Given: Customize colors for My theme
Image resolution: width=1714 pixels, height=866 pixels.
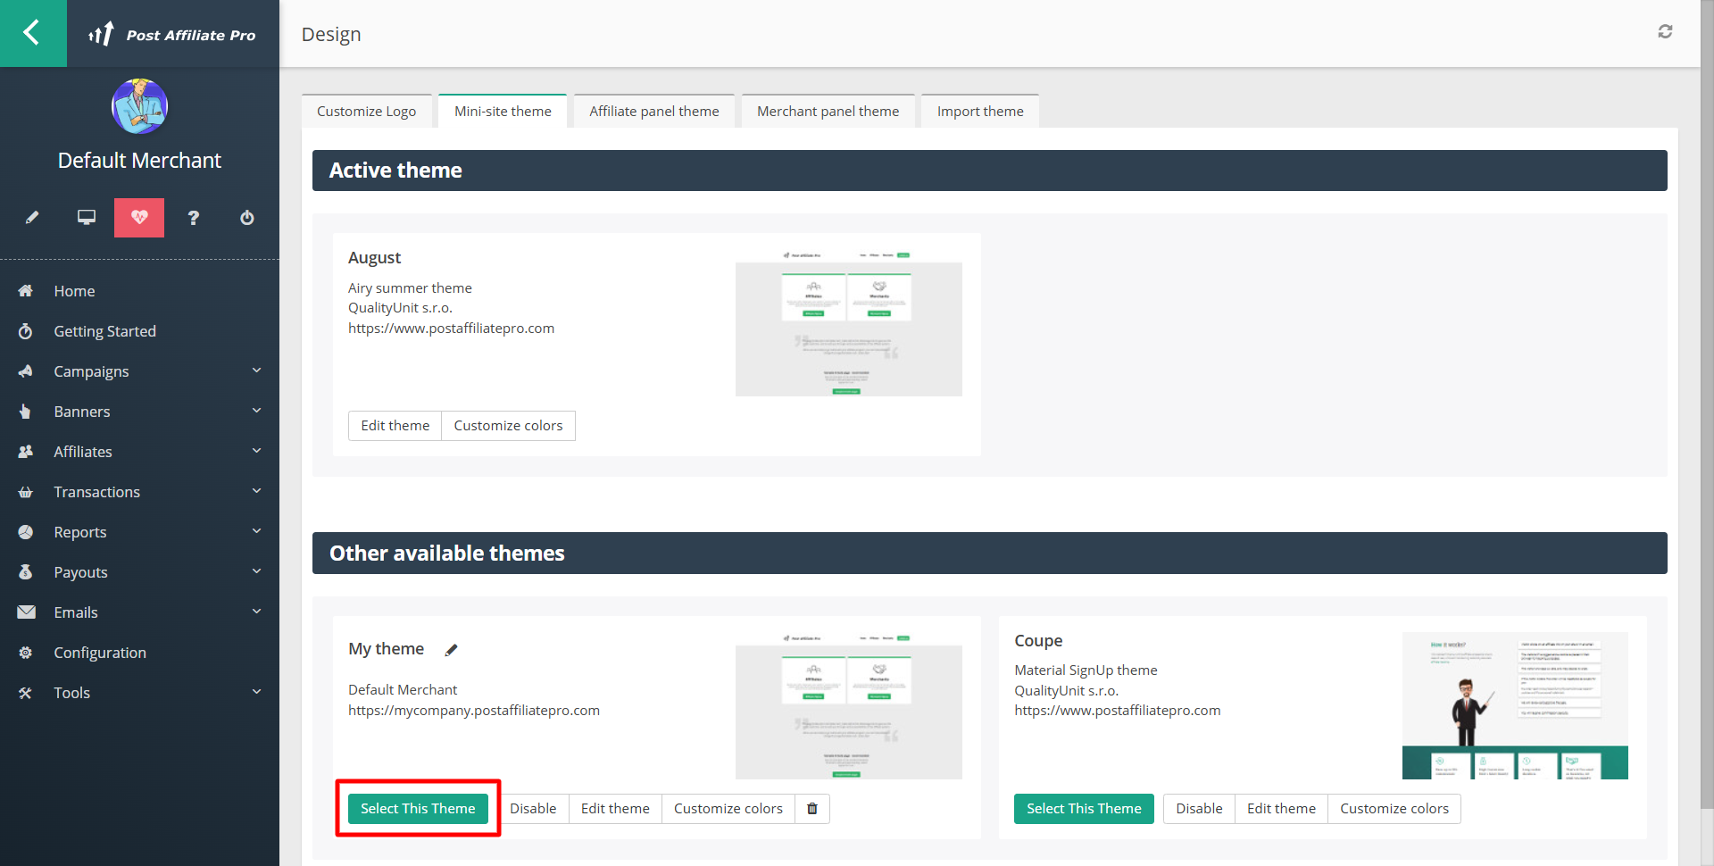Looking at the screenshot, I should 728,809.
